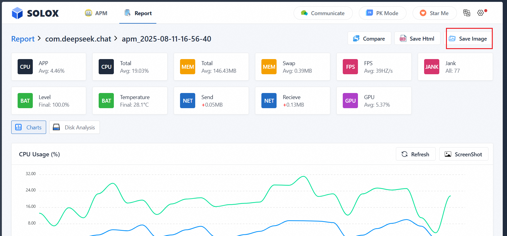Go back via Report breadcrumb link
The width and height of the screenshot is (507, 236).
point(23,39)
